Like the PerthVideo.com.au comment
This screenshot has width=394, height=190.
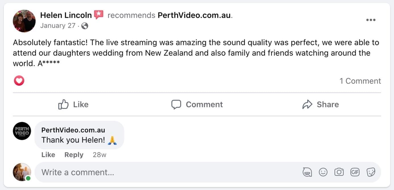pos(48,155)
